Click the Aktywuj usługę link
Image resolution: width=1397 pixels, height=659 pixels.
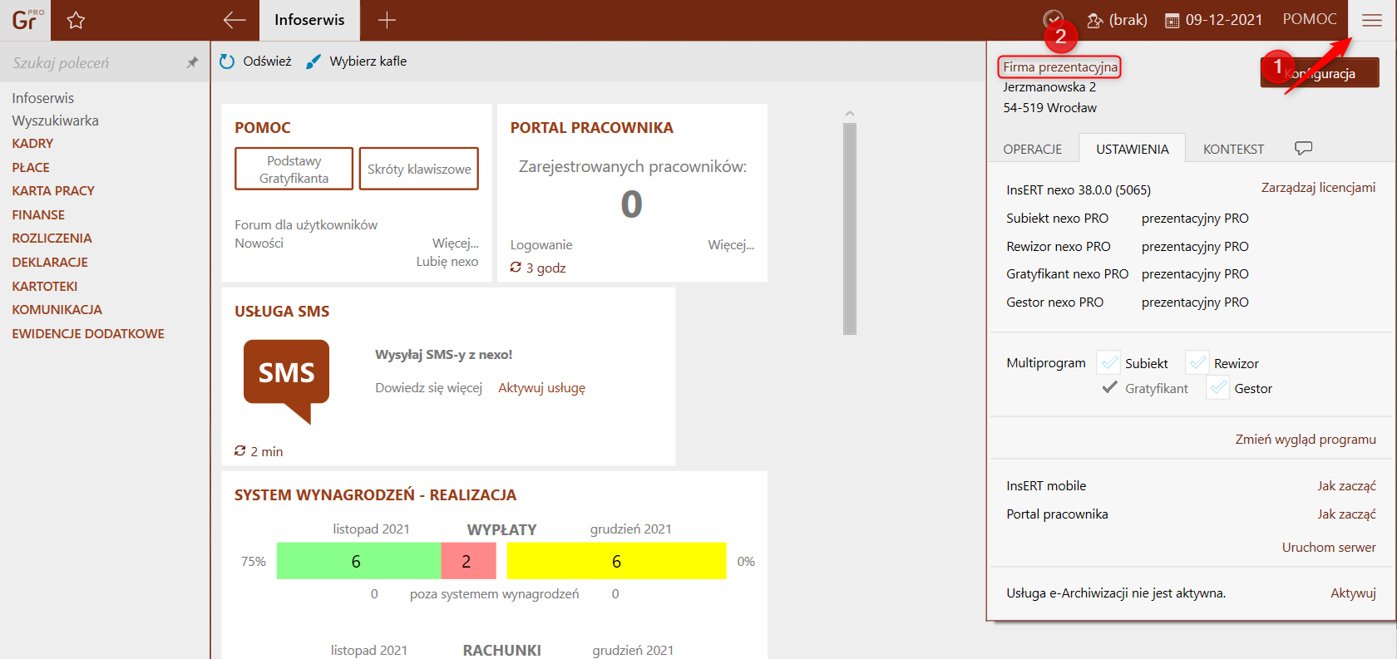[x=541, y=387]
